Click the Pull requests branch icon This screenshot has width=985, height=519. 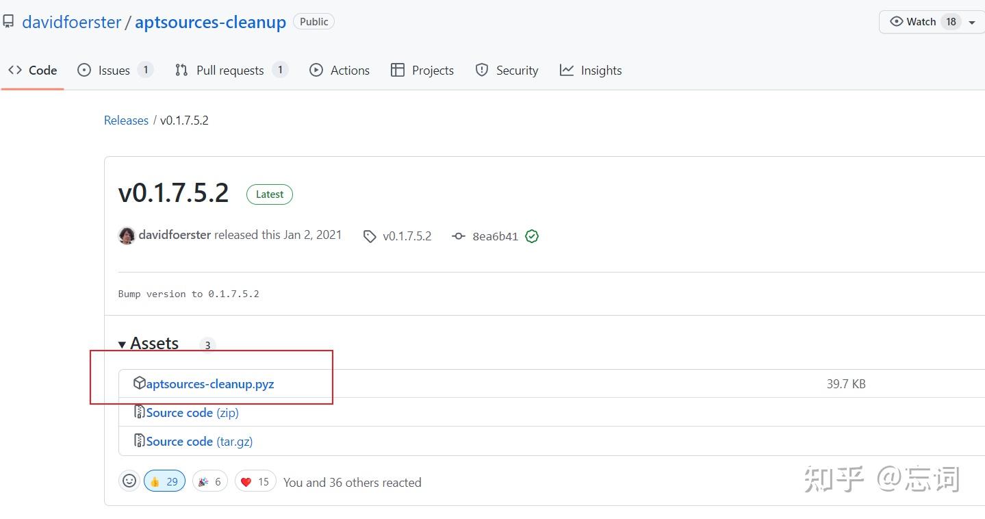[181, 70]
